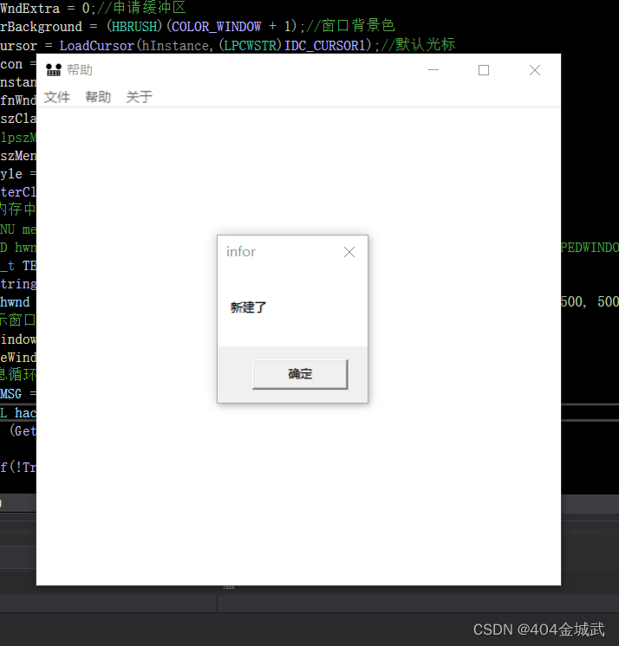Maximize the 帮助 window

[x=484, y=70]
